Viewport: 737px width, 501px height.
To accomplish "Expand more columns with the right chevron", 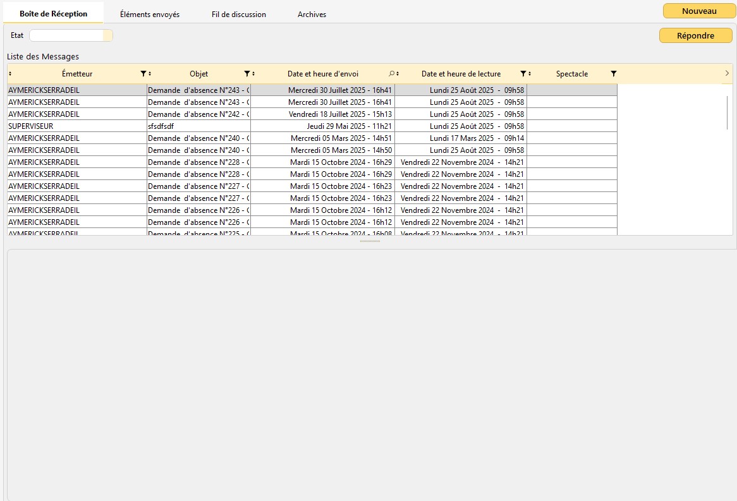I will (x=727, y=73).
